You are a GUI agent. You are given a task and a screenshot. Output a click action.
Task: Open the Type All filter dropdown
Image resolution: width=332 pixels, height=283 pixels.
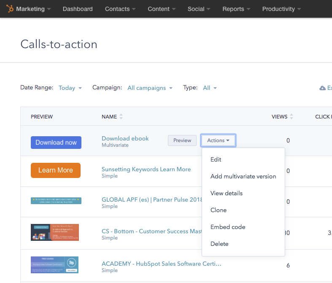210,88
